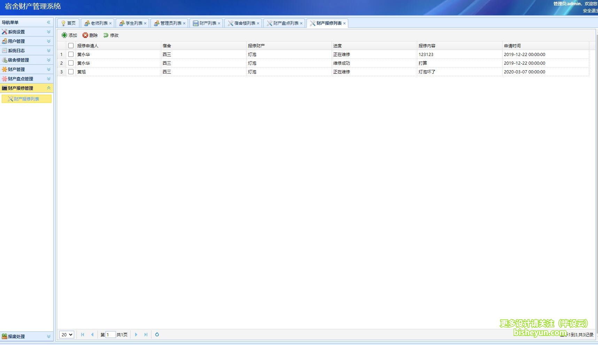Screen dimensions: 598x345
Task: Click the 黄旭 applicant name cell
Action: coord(118,72)
